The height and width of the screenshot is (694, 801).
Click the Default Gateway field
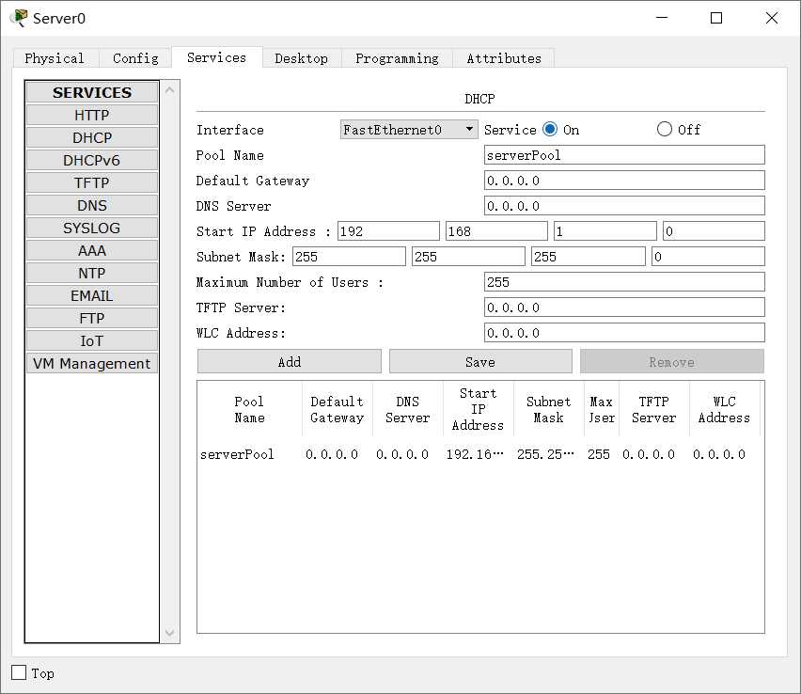(624, 181)
